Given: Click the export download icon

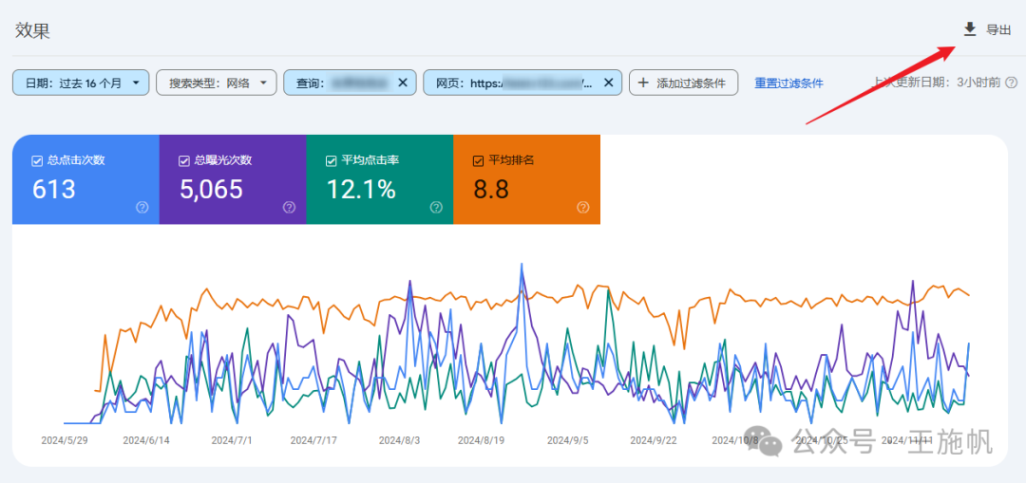Looking at the screenshot, I should click(970, 28).
